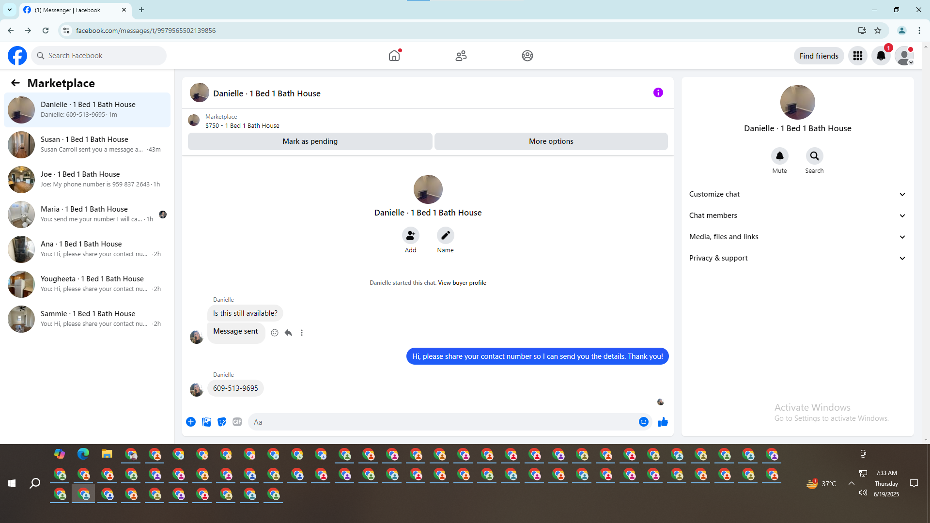Click the back arrow beside Marketplace

pyautogui.click(x=15, y=83)
